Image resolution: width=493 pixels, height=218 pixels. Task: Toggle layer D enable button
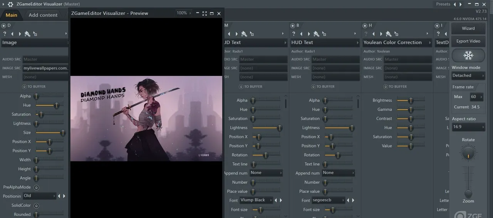coord(3,25)
